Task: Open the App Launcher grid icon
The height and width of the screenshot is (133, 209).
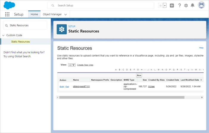Action: point(7,14)
